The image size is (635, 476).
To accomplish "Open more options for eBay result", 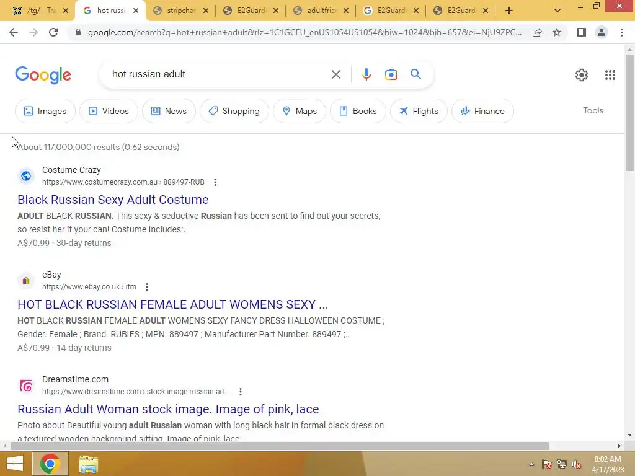I will [x=146, y=287].
